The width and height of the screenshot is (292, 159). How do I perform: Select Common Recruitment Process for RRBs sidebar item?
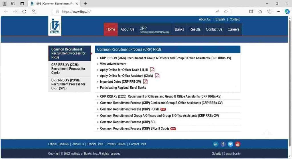point(70,53)
